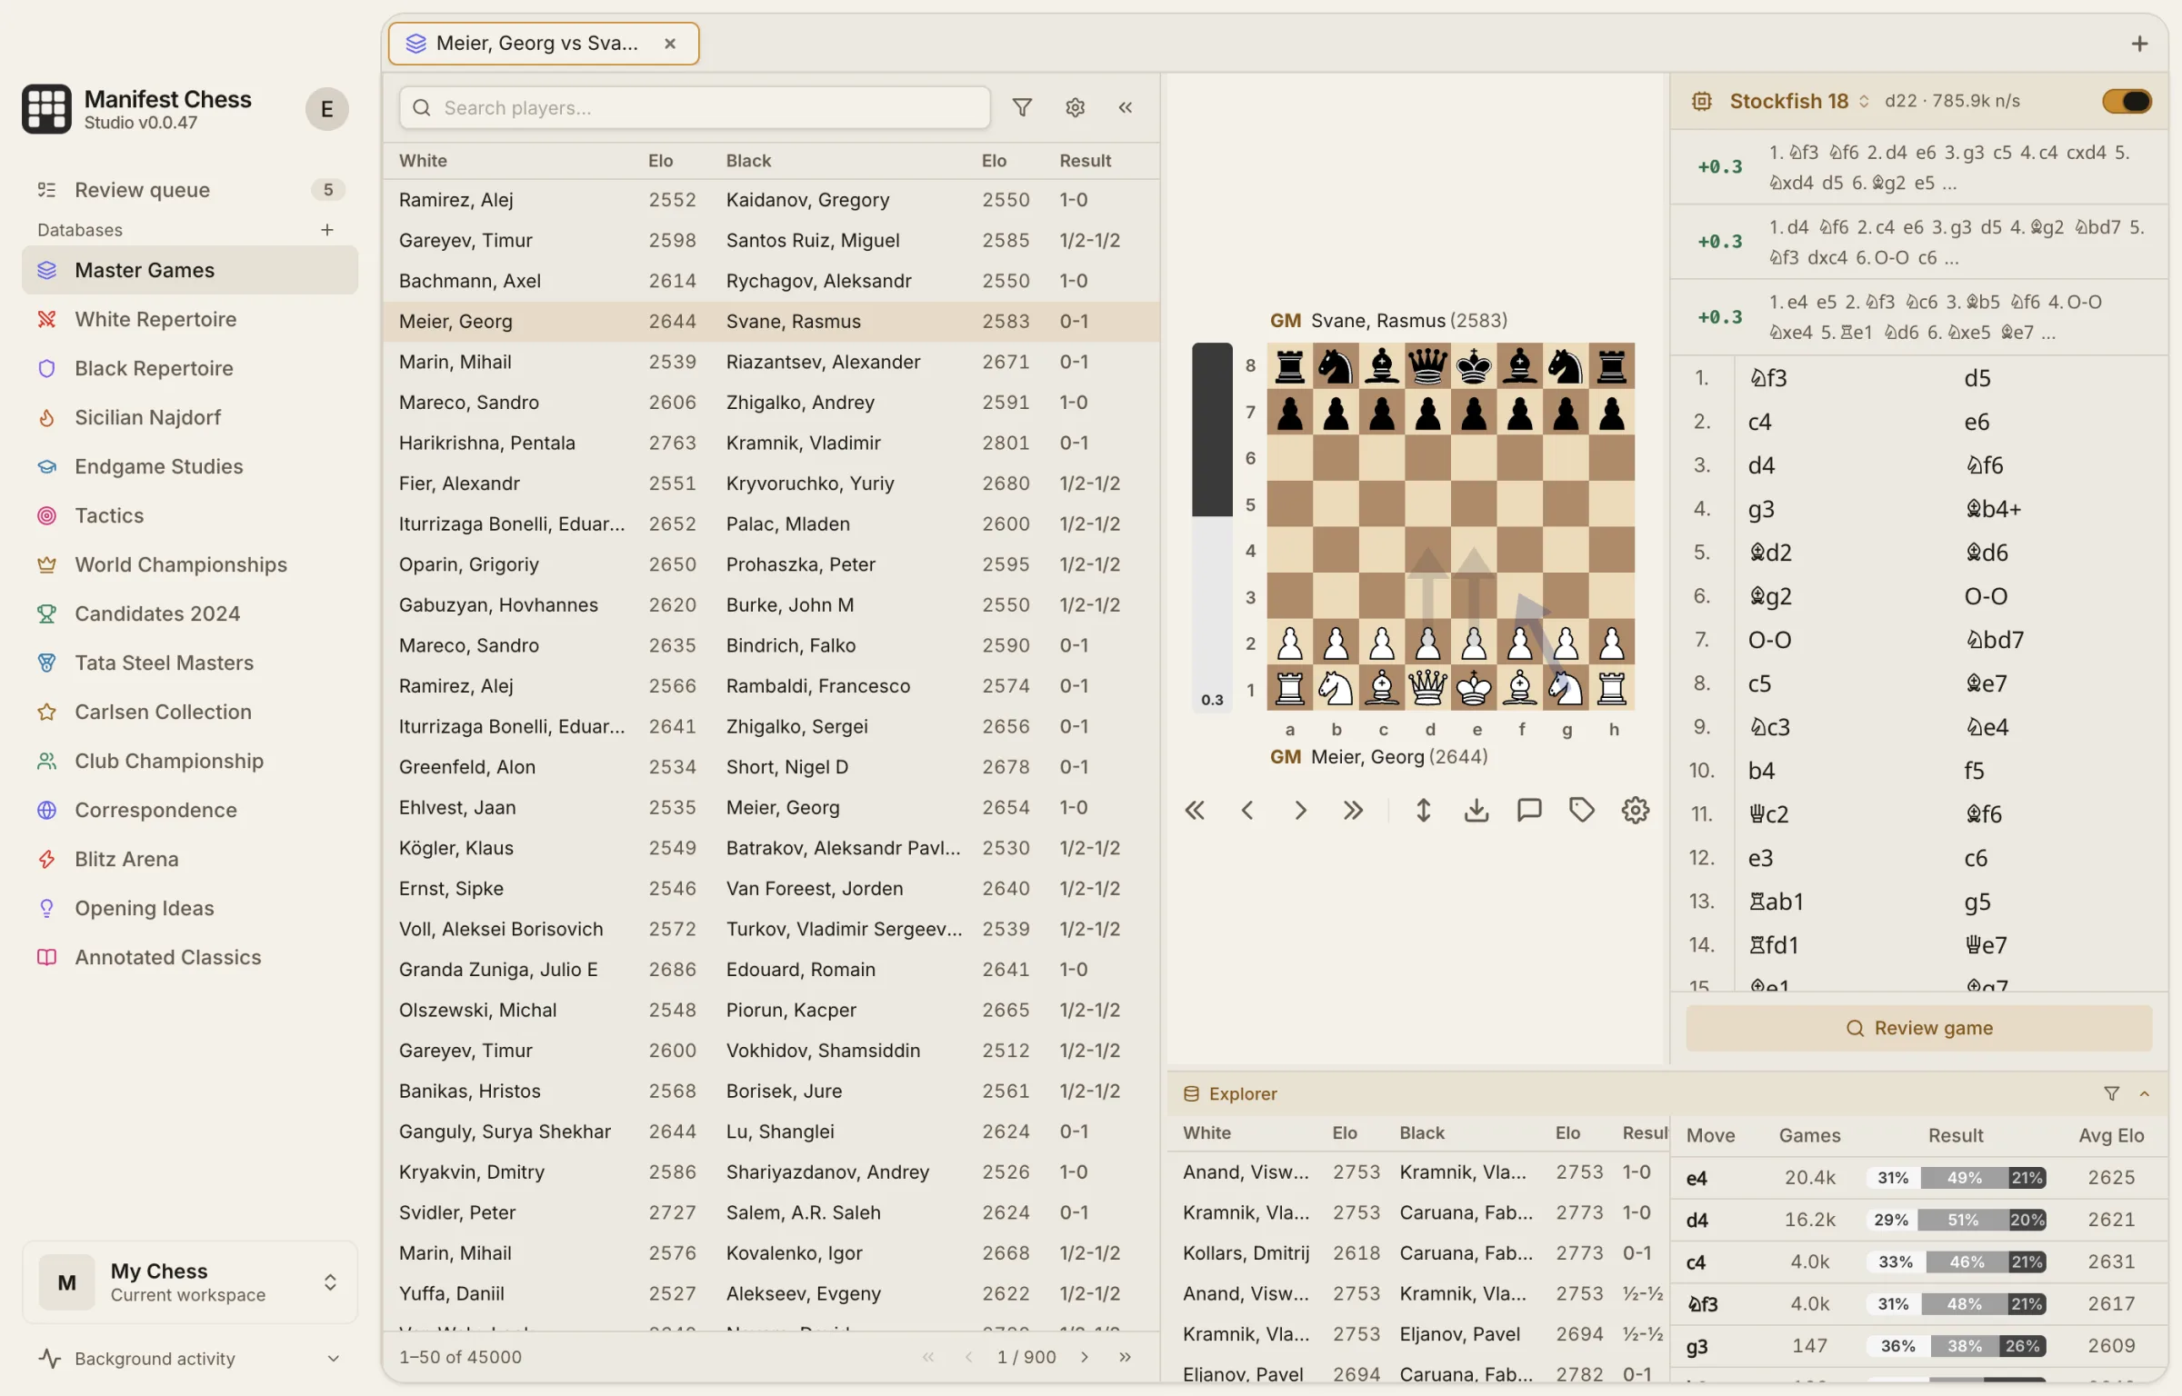This screenshot has height=1396, width=2182.
Task: Open the tag editor icon
Action: (1582, 810)
